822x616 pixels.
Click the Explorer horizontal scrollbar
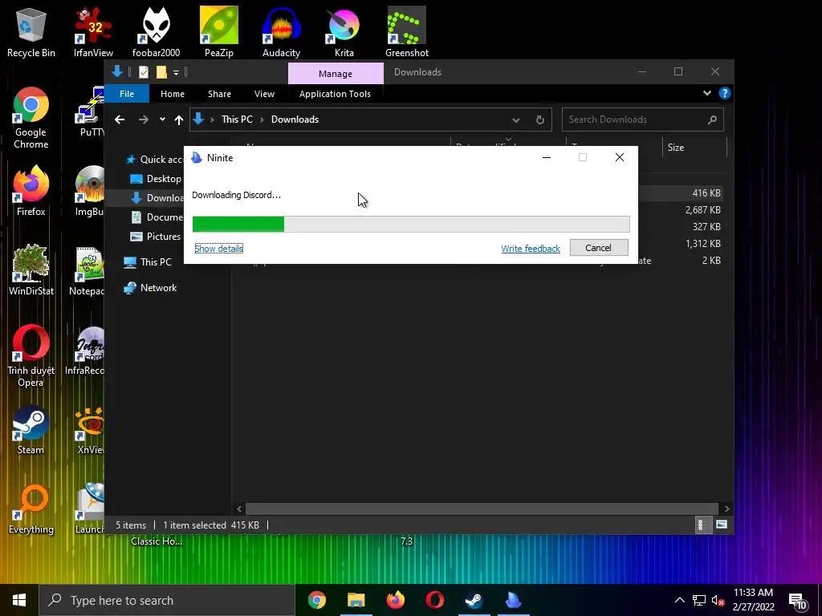482,509
